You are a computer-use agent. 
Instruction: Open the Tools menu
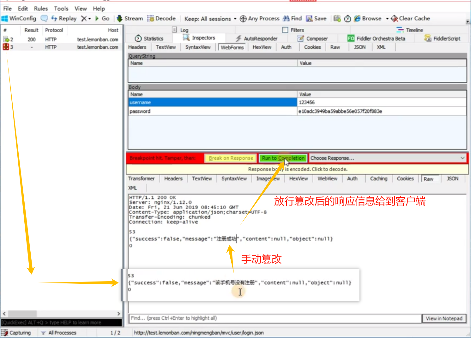tap(61, 9)
